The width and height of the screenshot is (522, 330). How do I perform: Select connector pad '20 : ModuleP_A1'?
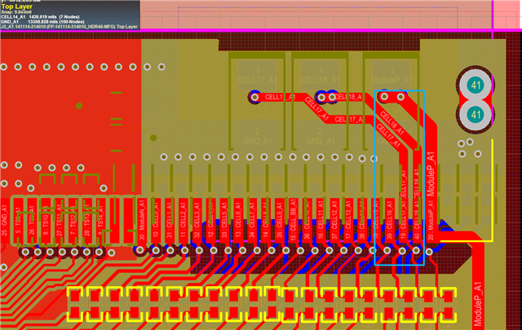click(x=431, y=221)
